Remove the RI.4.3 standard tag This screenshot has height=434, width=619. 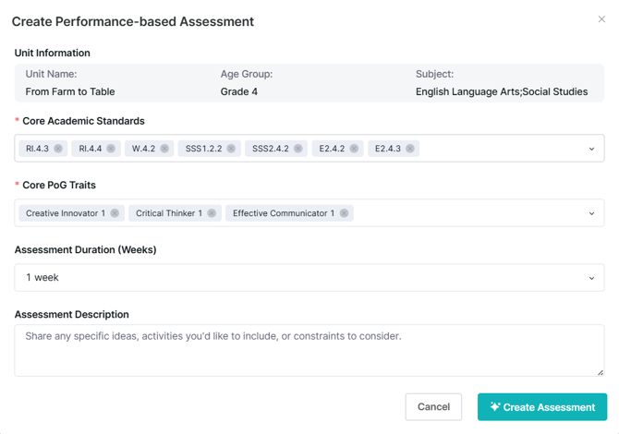[58, 149]
